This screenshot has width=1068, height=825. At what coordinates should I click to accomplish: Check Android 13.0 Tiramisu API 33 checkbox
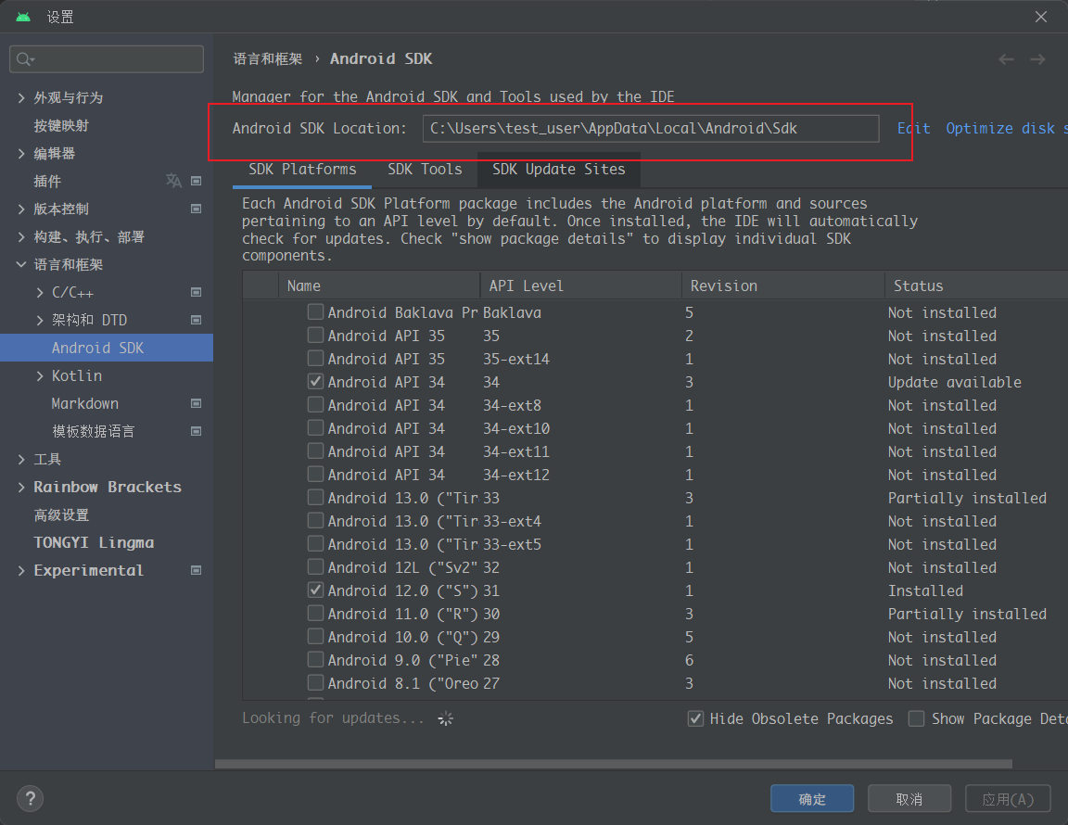[x=315, y=497]
